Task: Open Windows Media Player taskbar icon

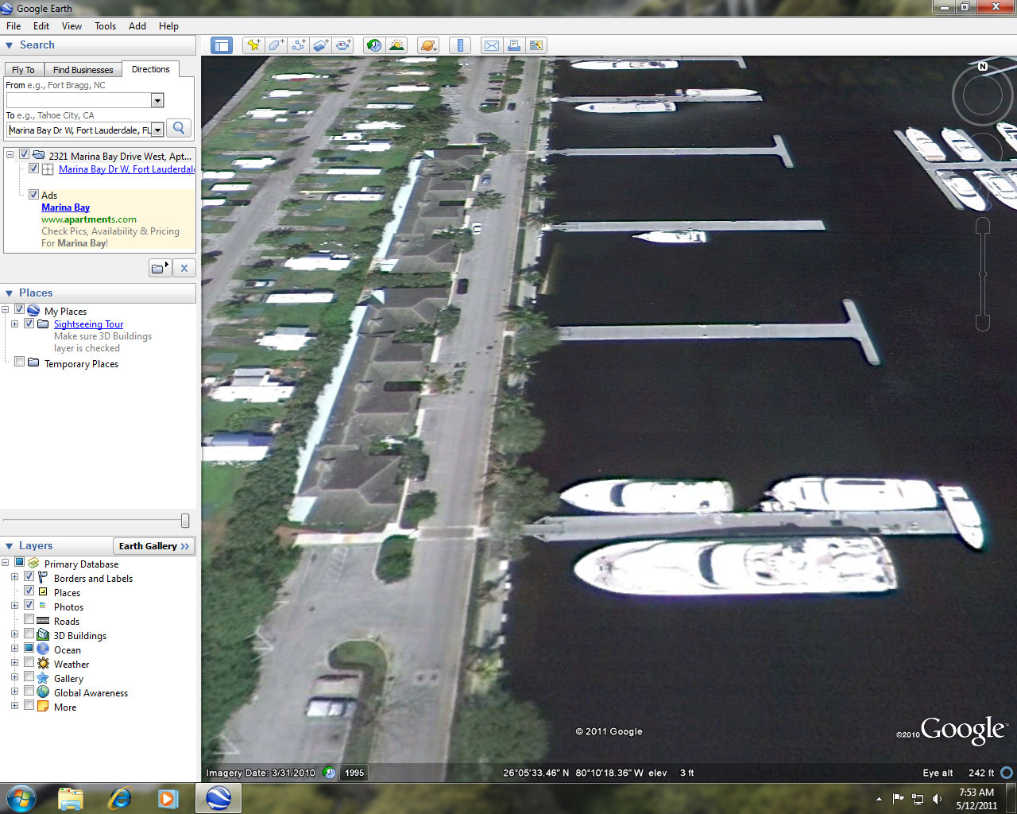Action: point(168,798)
